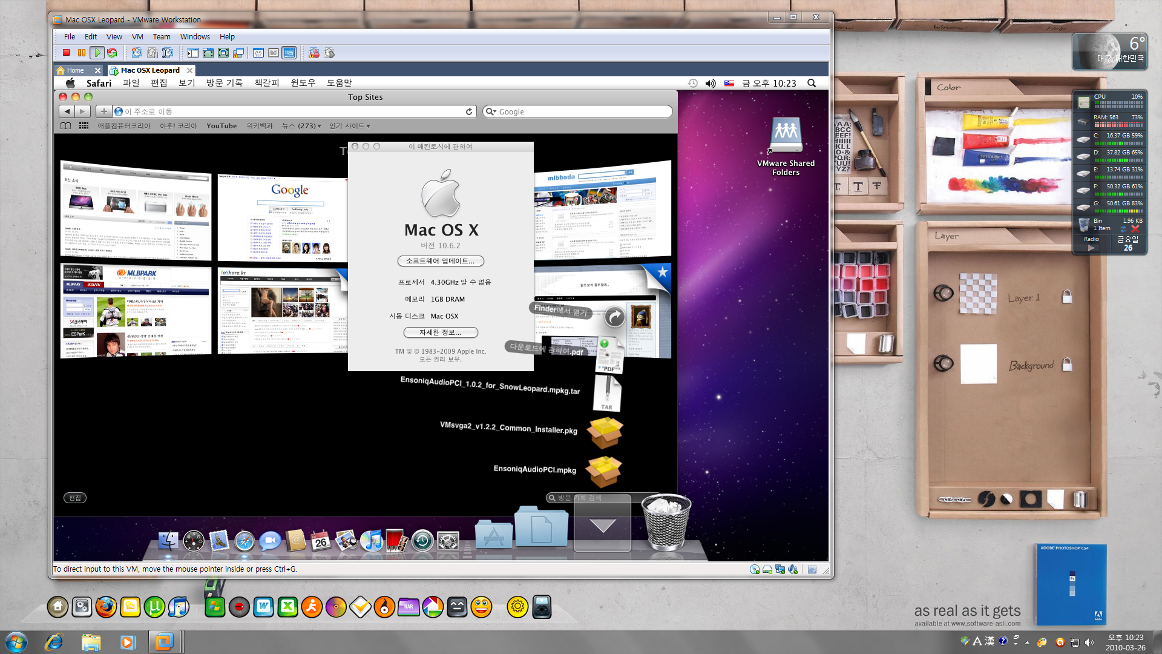Click the 소프트웨어 업데이트... button

tap(441, 261)
